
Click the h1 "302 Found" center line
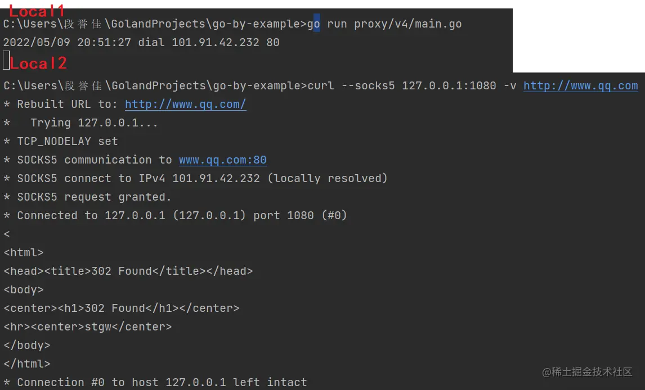tap(122, 309)
